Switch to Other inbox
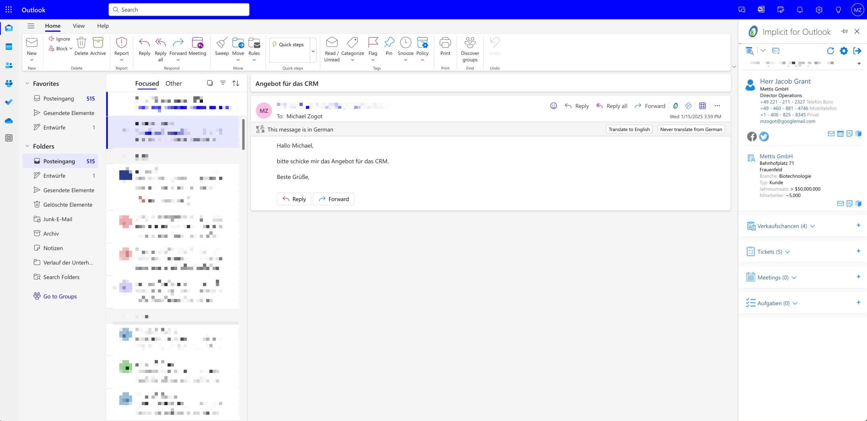Image resolution: width=867 pixels, height=421 pixels. [x=173, y=83]
